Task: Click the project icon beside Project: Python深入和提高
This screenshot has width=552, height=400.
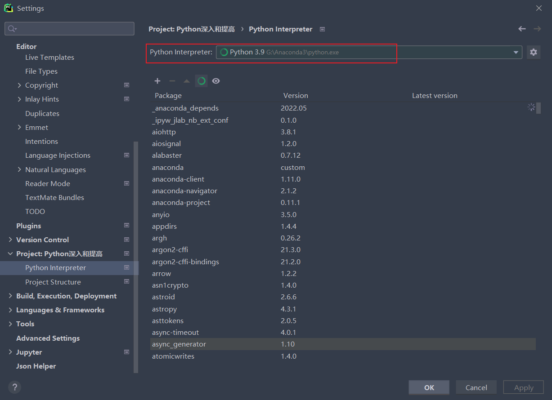Action: pos(126,253)
